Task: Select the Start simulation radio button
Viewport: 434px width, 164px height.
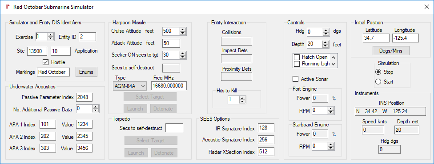Action: (x=377, y=82)
